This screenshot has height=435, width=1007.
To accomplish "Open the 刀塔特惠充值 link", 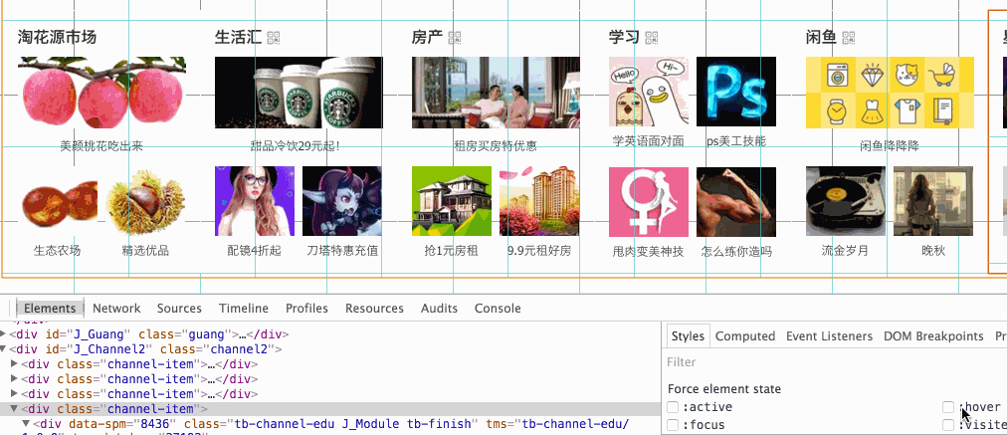I will point(342,251).
